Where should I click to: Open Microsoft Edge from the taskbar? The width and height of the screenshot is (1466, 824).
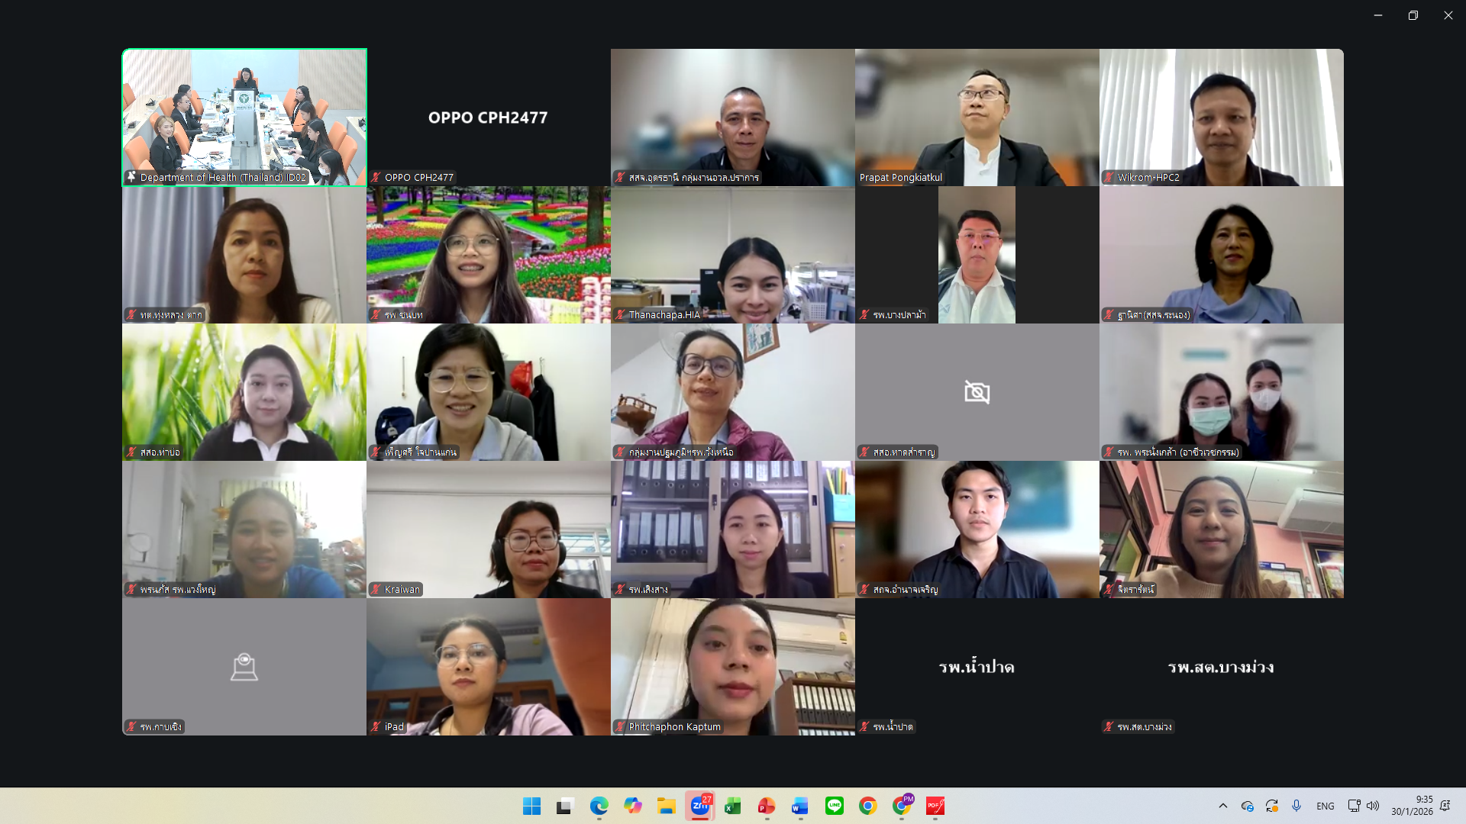(599, 806)
